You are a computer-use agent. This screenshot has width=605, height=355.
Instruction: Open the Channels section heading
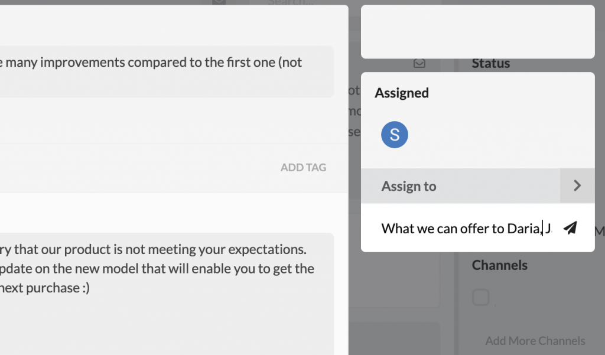point(500,265)
